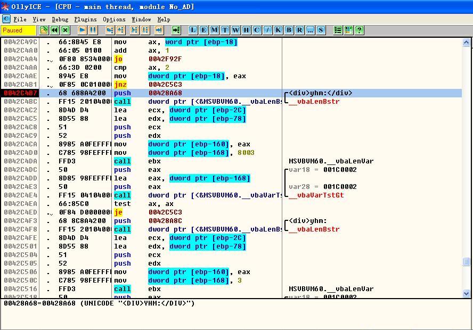Image resolution: width=473 pixels, height=330 pixels.
Task: Click the je 0042C5C3 instruction
Action: click(148, 212)
